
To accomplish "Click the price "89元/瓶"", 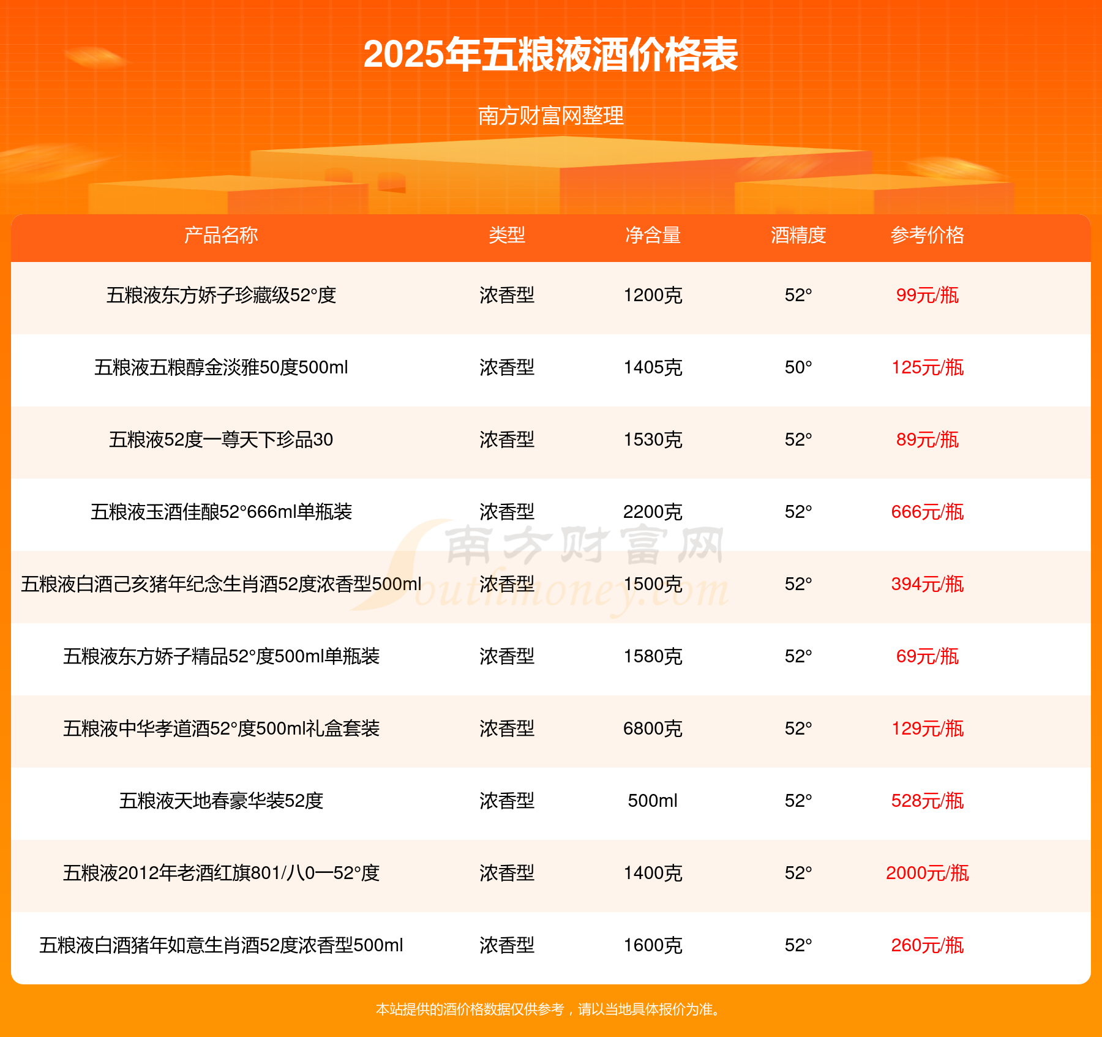I will (x=928, y=440).
